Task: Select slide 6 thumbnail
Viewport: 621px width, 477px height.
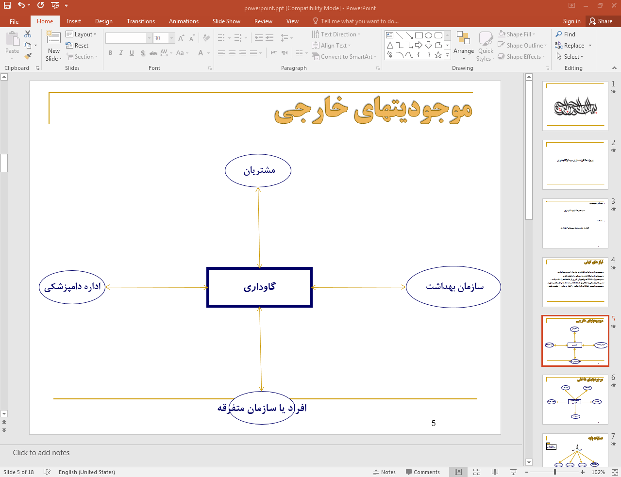Action: pos(575,399)
